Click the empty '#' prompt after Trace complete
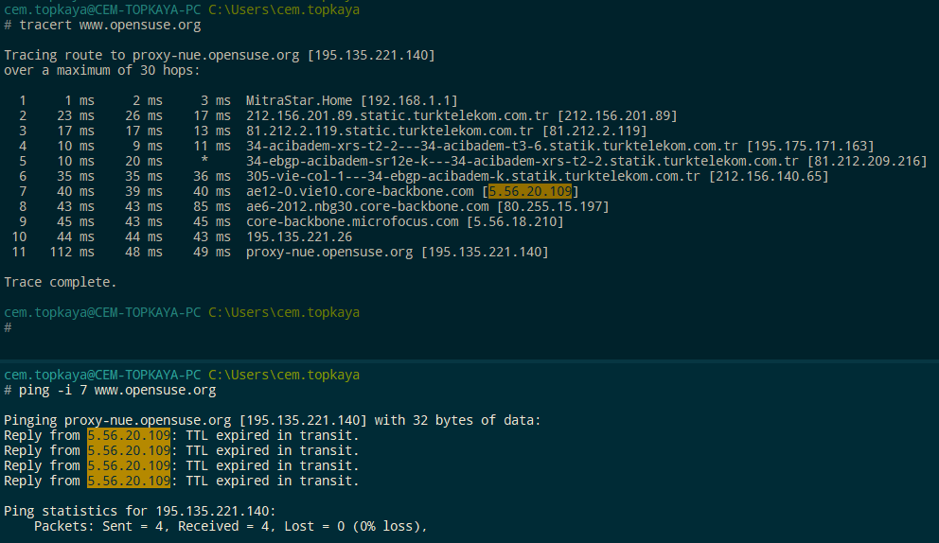The image size is (939, 543). [8, 327]
